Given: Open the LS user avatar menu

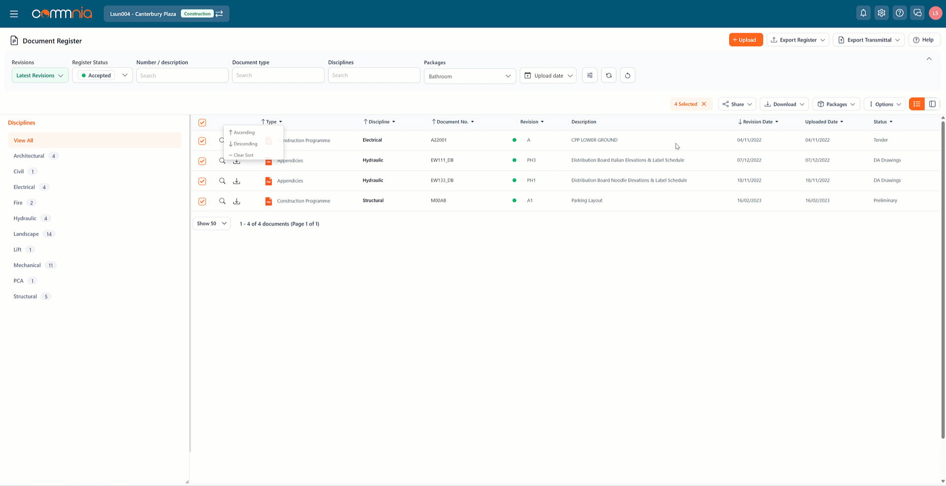Looking at the screenshot, I should [935, 13].
